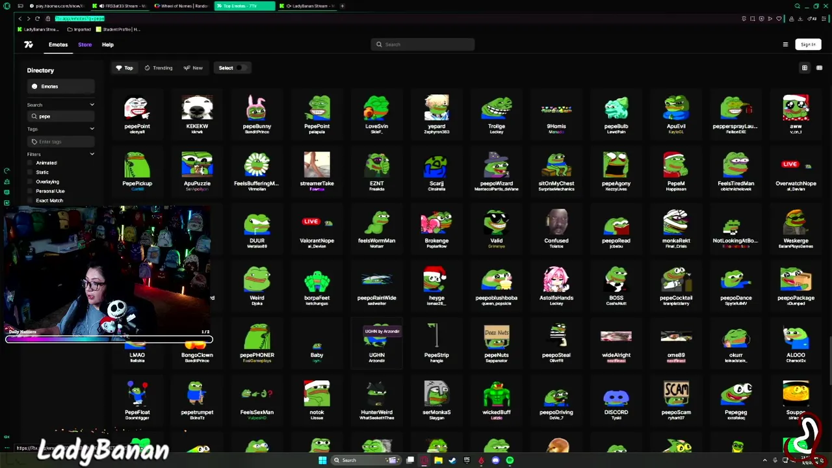Check the Overlaying filter

(x=30, y=182)
